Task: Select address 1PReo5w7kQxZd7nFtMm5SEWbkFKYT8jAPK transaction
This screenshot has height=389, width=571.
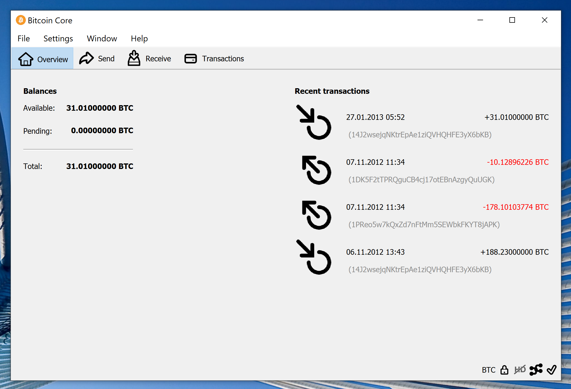Action: 424,224
